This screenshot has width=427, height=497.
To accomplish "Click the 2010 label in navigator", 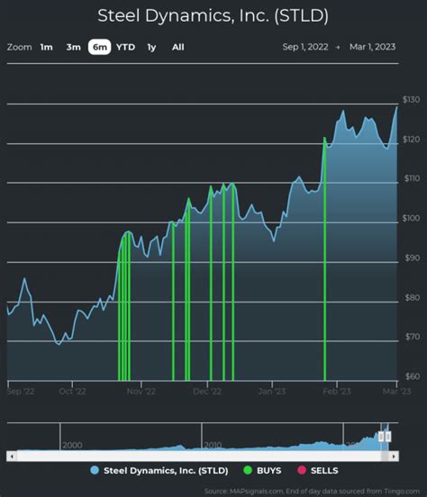I will click(x=213, y=446).
